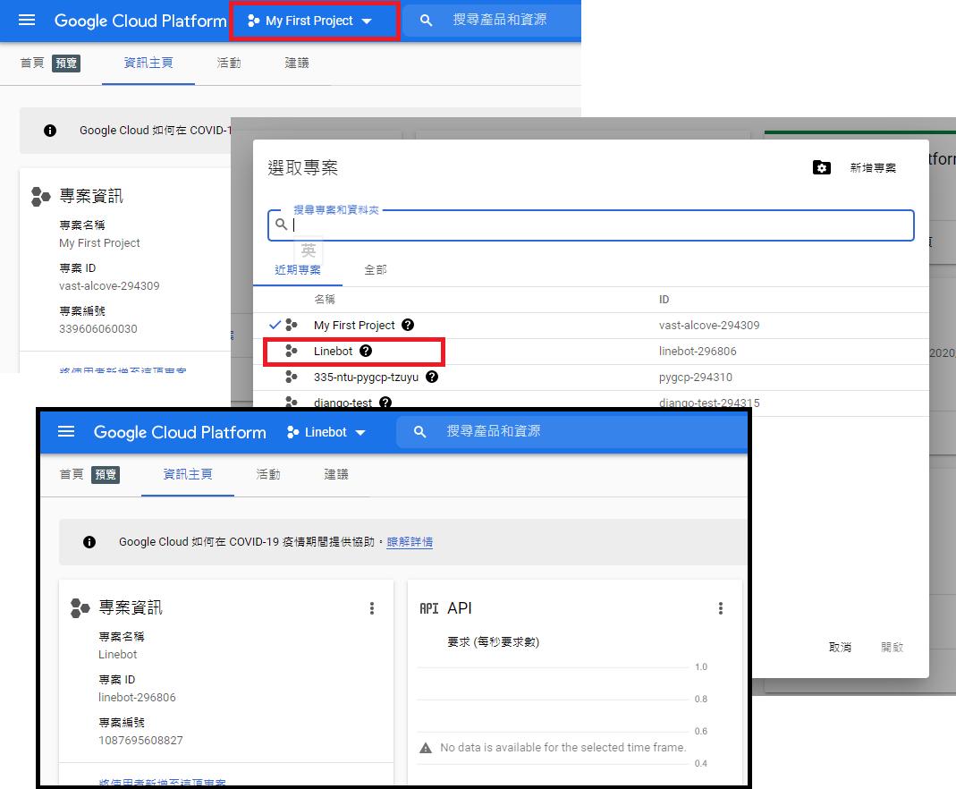The width and height of the screenshot is (956, 789).
Task: Select the My First Project row in project dialog
Action: 591,326
